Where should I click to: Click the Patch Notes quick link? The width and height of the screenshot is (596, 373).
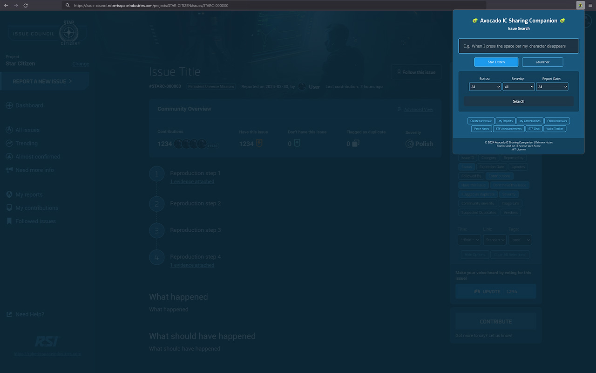481,129
